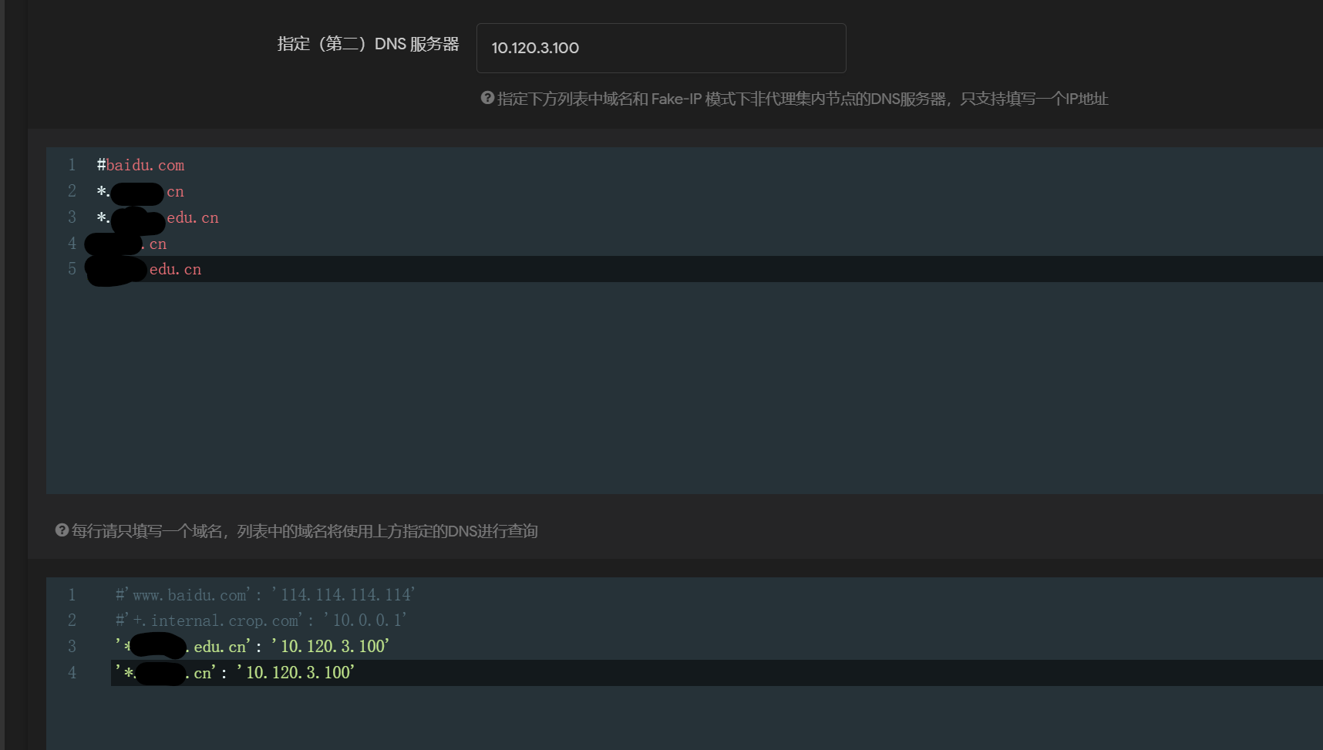Click line number 2 in the lower editor

pyautogui.click(x=72, y=620)
